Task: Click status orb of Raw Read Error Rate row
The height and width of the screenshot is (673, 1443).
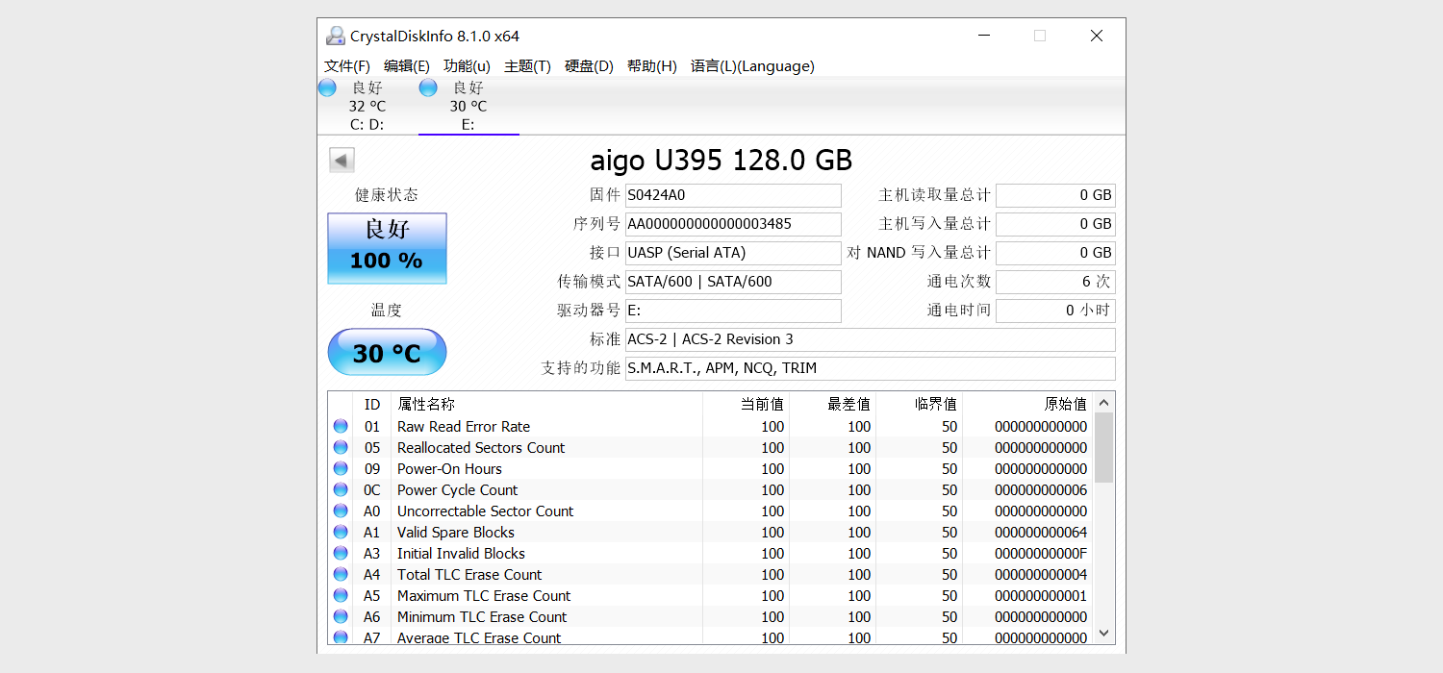Action: click(341, 426)
